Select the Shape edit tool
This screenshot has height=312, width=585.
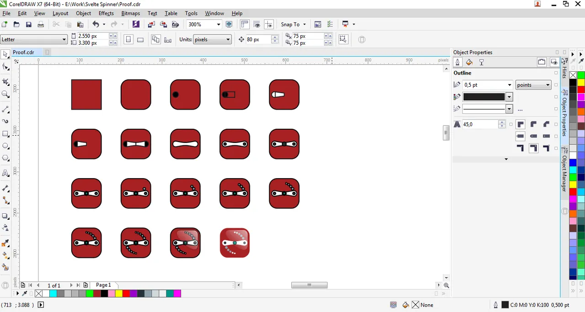[5, 68]
